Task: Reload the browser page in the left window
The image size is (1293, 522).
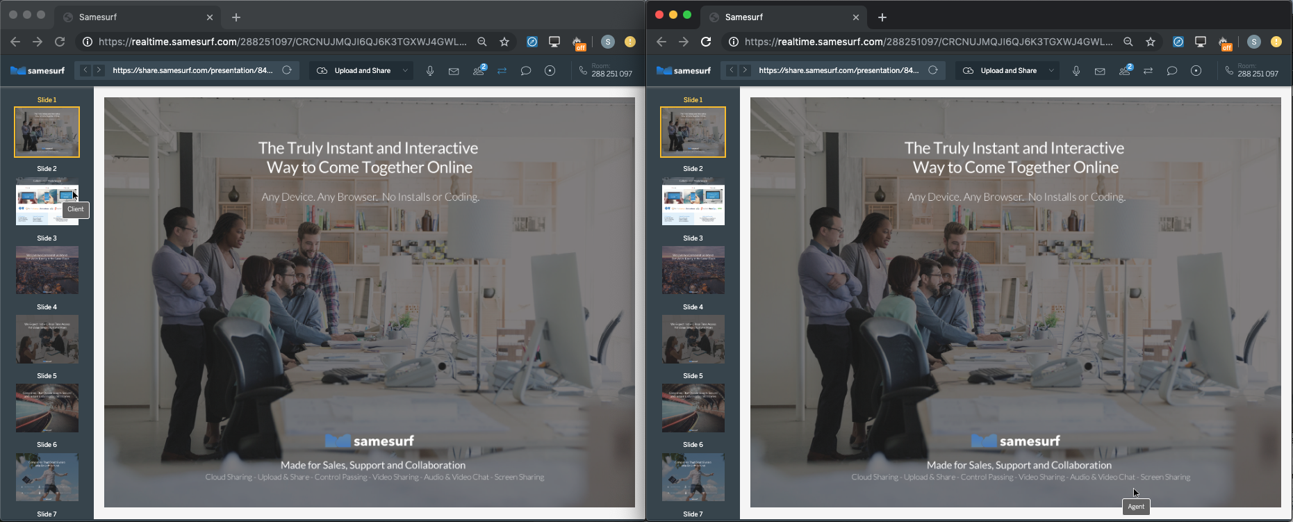Action: 60,42
